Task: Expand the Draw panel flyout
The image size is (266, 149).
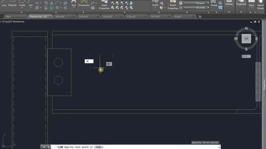Action: (21, 12)
